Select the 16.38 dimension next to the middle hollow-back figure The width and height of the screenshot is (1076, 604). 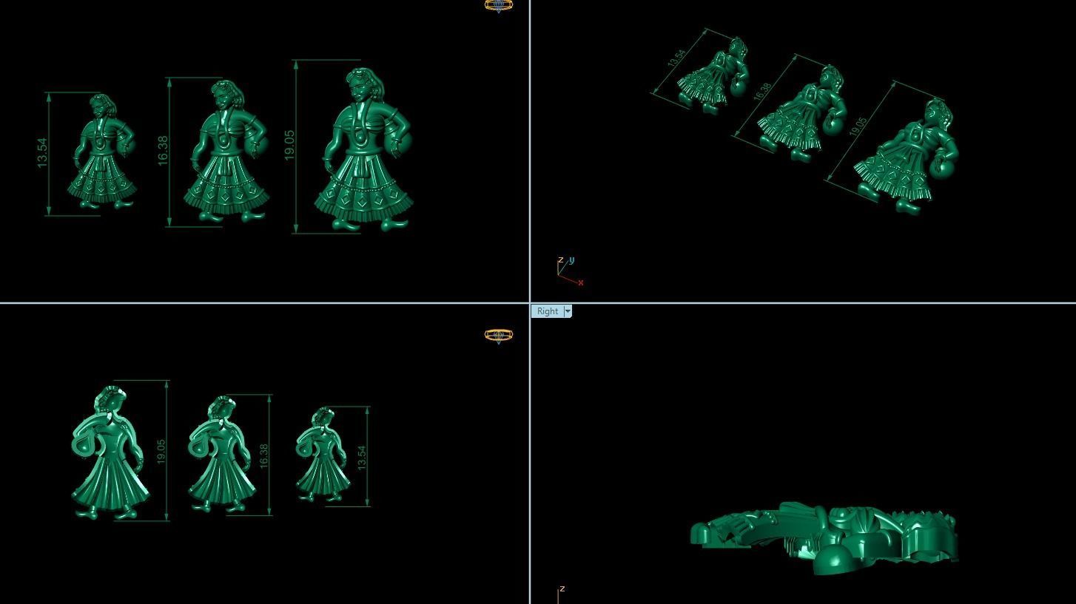click(264, 455)
